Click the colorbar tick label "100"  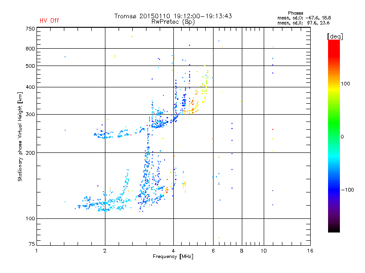click(x=345, y=84)
